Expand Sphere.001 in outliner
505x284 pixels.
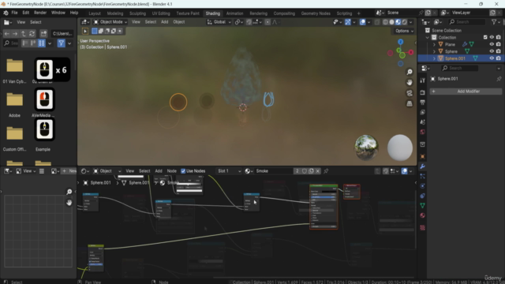pyautogui.click(x=434, y=58)
